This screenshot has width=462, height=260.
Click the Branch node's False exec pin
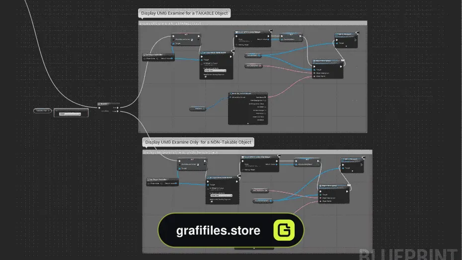click(118, 111)
